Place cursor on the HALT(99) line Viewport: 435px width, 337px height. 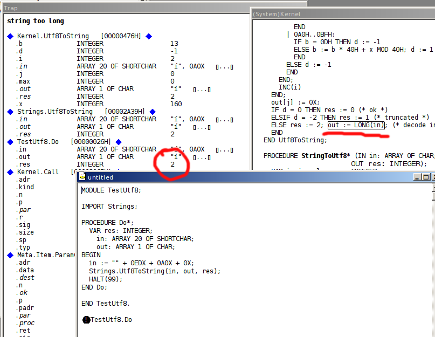point(106,279)
